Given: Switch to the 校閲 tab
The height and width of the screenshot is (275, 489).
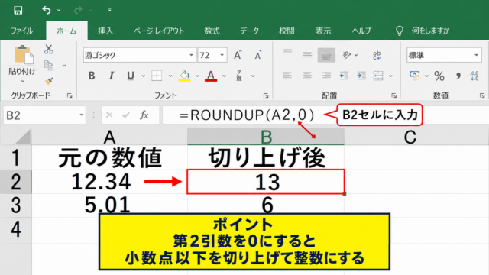Looking at the screenshot, I should pyautogui.click(x=287, y=31).
